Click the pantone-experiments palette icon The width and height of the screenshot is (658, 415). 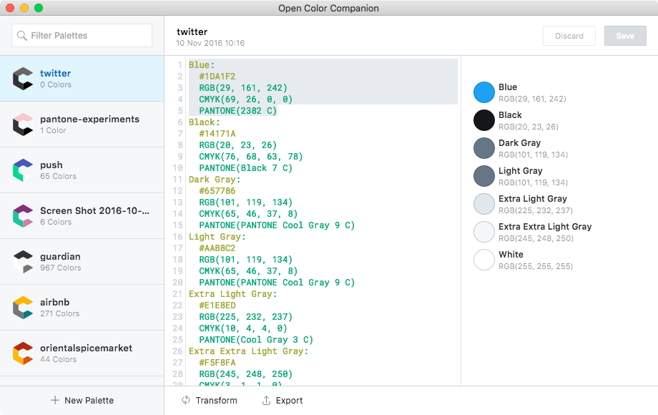click(x=23, y=125)
